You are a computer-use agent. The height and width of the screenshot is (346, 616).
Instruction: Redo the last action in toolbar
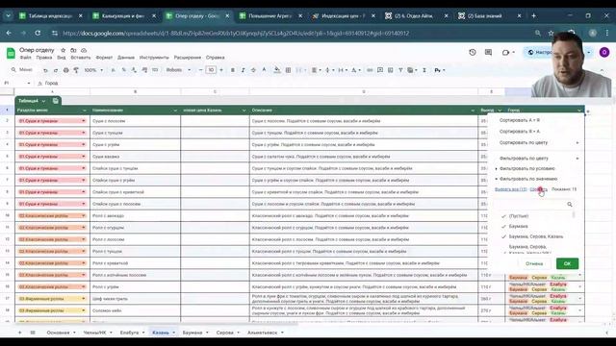pyautogui.click(x=56, y=70)
